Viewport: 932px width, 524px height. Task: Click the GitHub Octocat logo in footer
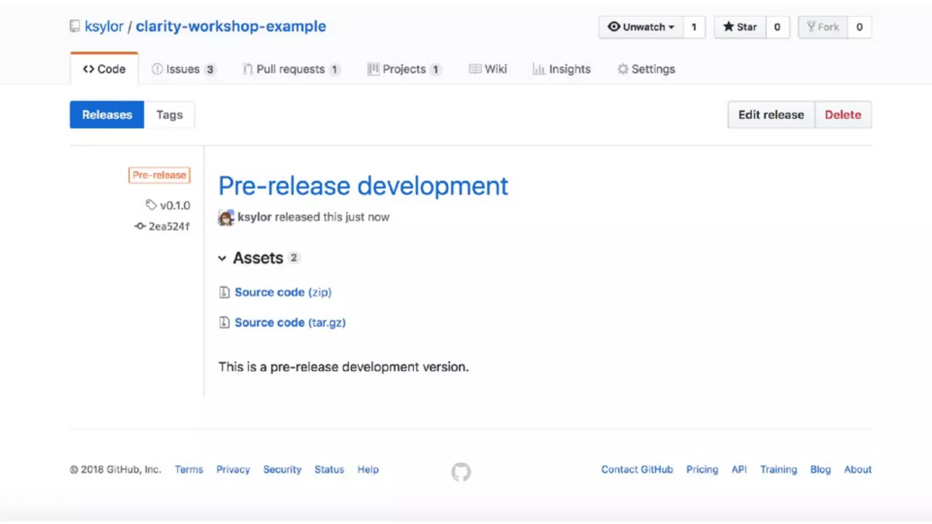point(461,472)
